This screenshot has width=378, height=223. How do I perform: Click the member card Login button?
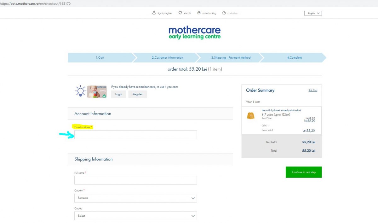[118, 94]
